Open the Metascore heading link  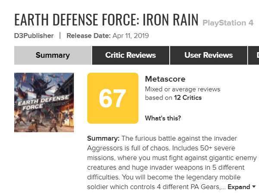tap(165, 79)
